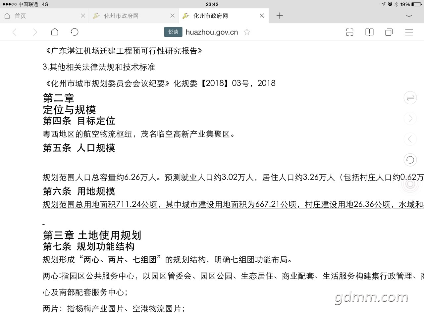This screenshot has width=424, height=318.
Task: Tap the floating swap arrows button
Action: pyautogui.click(x=410, y=98)
